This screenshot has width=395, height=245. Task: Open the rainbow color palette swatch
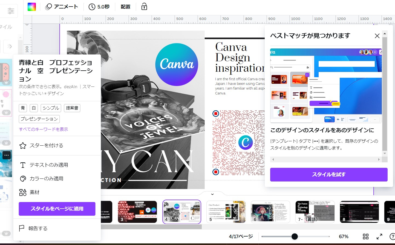[32, 7]
